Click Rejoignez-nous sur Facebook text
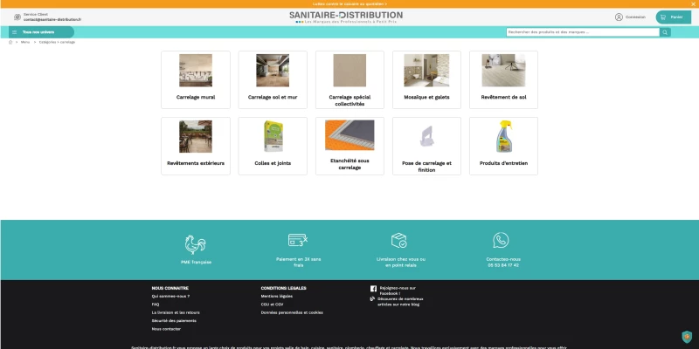 tap(398, 291)
